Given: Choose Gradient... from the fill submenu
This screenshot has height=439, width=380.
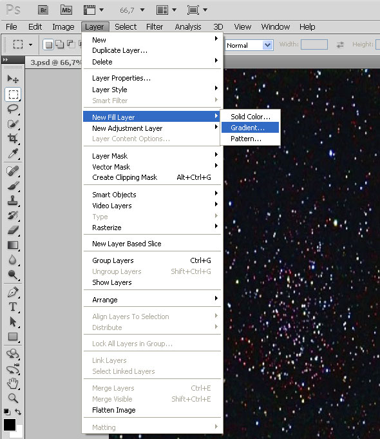Looking at the screenshot, I should click(x=251, y=128).
